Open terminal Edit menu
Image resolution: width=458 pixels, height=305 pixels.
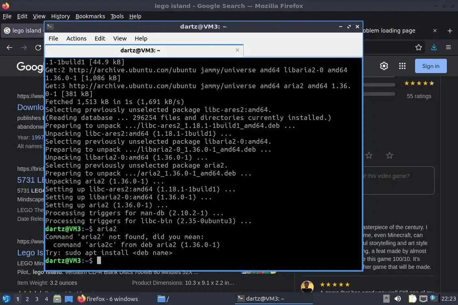click(x=100, y=39)
